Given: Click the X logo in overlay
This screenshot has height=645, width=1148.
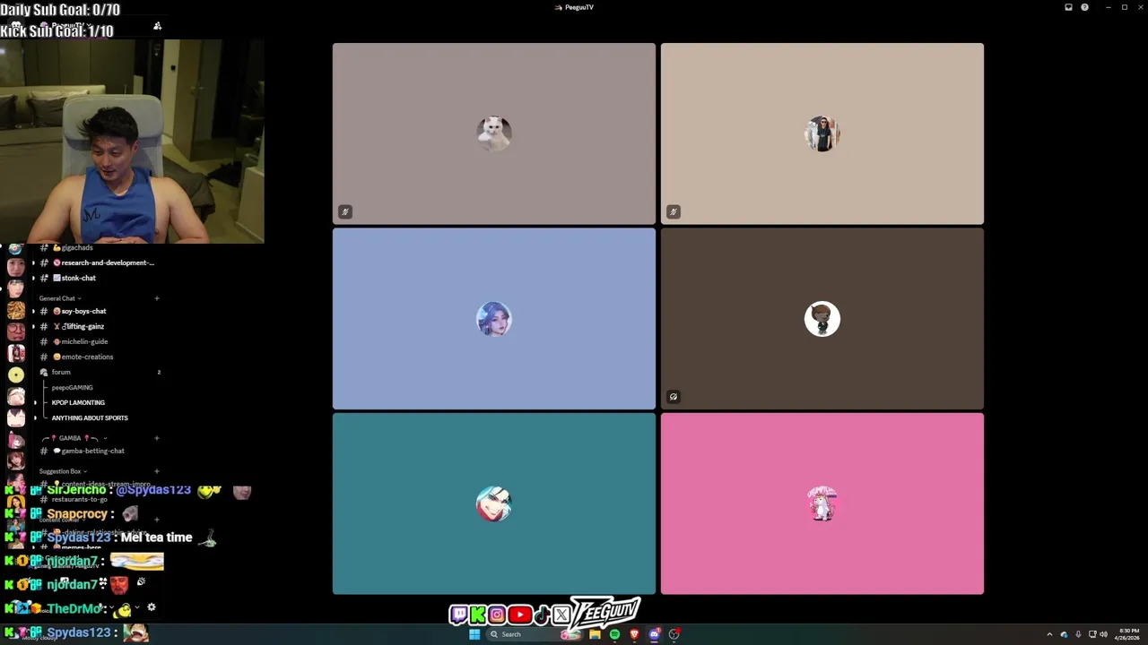Looking at the screenshot, I should click(x=561, y=615).
